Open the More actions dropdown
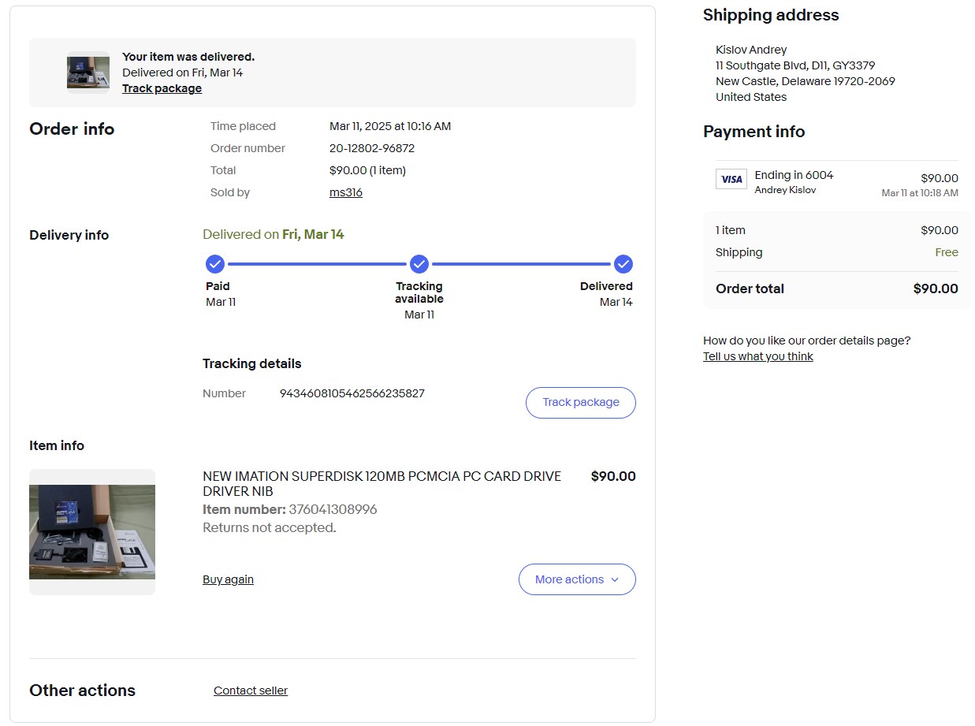975x726 pixels. coord(576,579)
